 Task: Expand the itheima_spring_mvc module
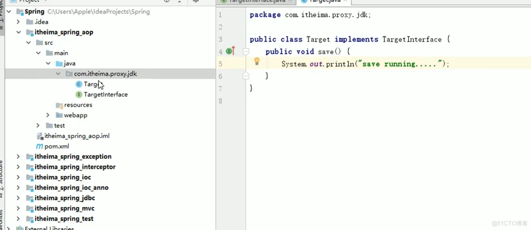(x=18, y=208)
